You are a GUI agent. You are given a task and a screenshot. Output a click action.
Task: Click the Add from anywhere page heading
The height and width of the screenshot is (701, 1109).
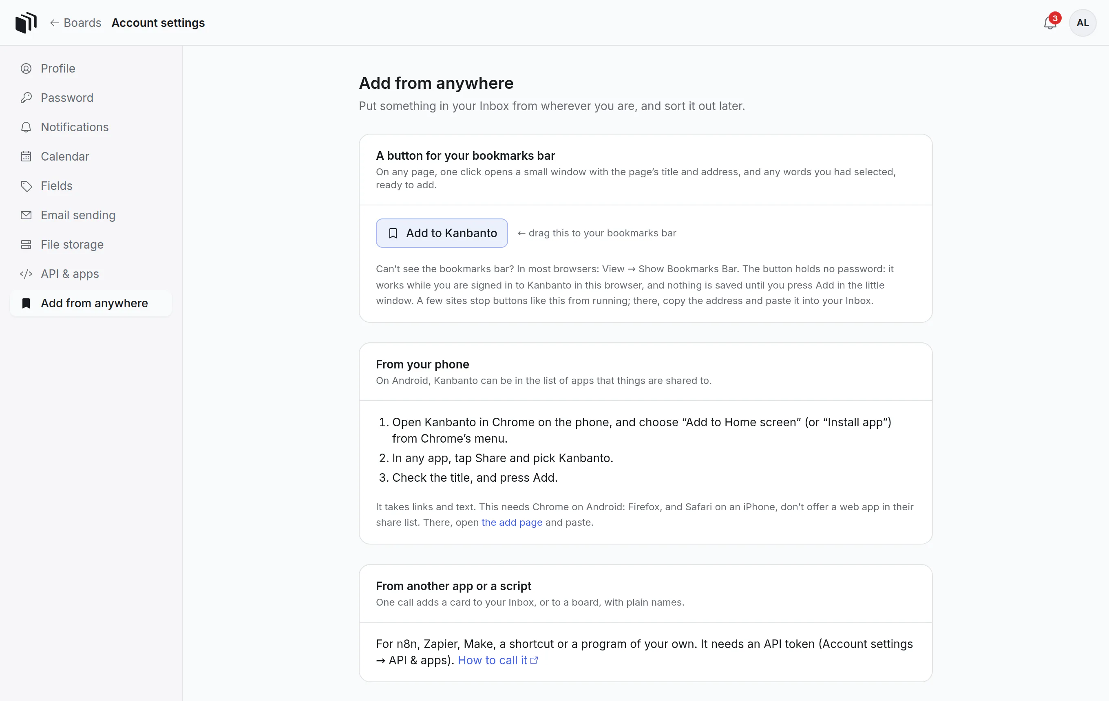436,83
